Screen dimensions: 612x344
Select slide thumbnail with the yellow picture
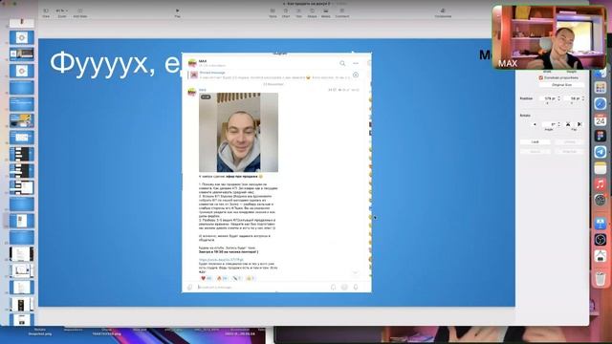coord(22,120)
